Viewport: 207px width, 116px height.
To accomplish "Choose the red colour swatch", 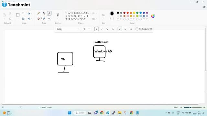I will 128,13.
